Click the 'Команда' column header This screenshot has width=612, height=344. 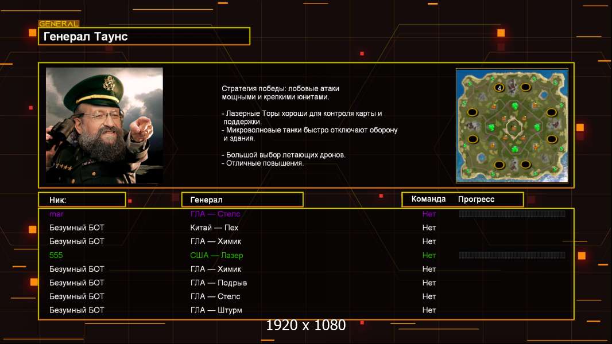pyautogui.click(x=428, y=199)
